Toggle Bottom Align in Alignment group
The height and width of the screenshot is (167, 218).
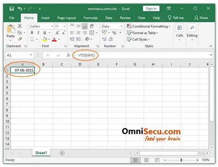(x=85, y=26)
